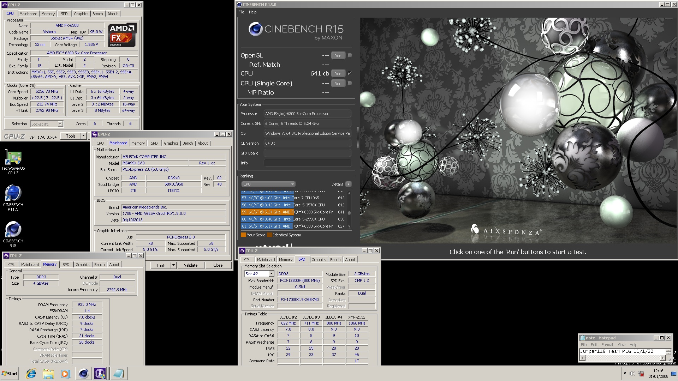Click part number F3-17000CL9-2GBXMD

tap(300, 300)
